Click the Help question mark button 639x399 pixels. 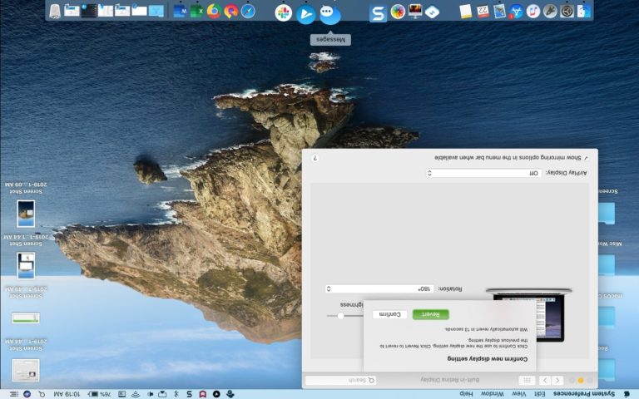point(315,157)
